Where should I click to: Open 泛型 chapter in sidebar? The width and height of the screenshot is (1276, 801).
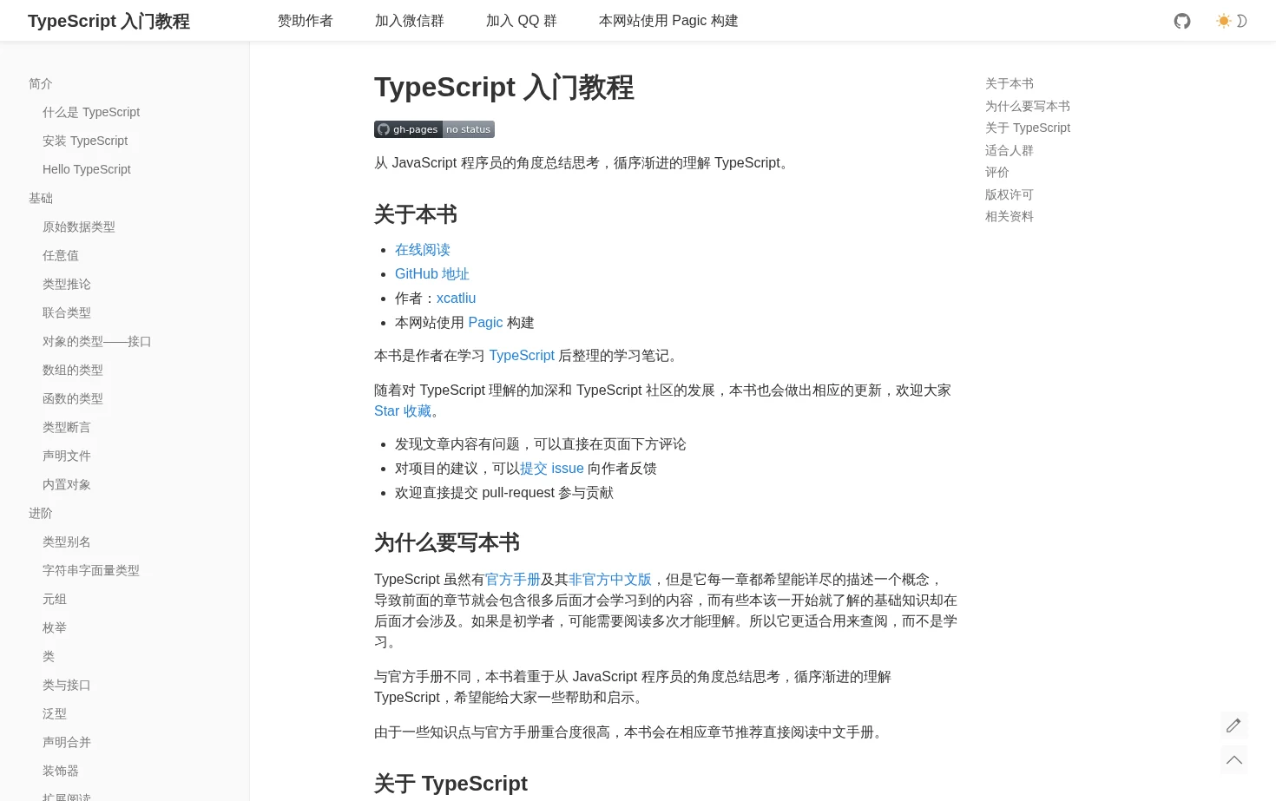pos(55,713)
